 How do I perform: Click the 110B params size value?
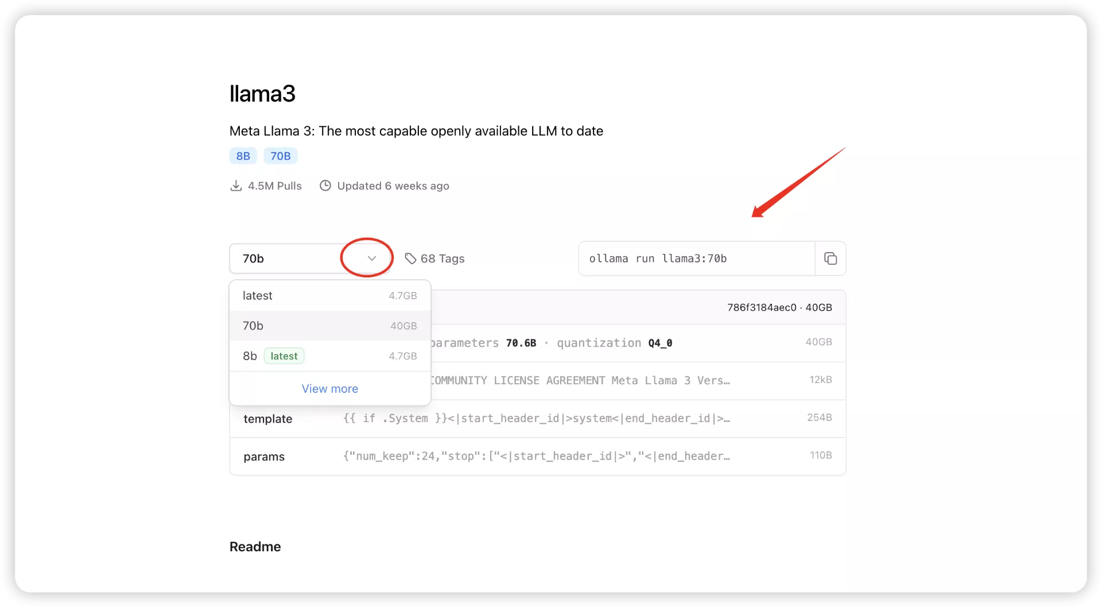click(x=821, y=455)
